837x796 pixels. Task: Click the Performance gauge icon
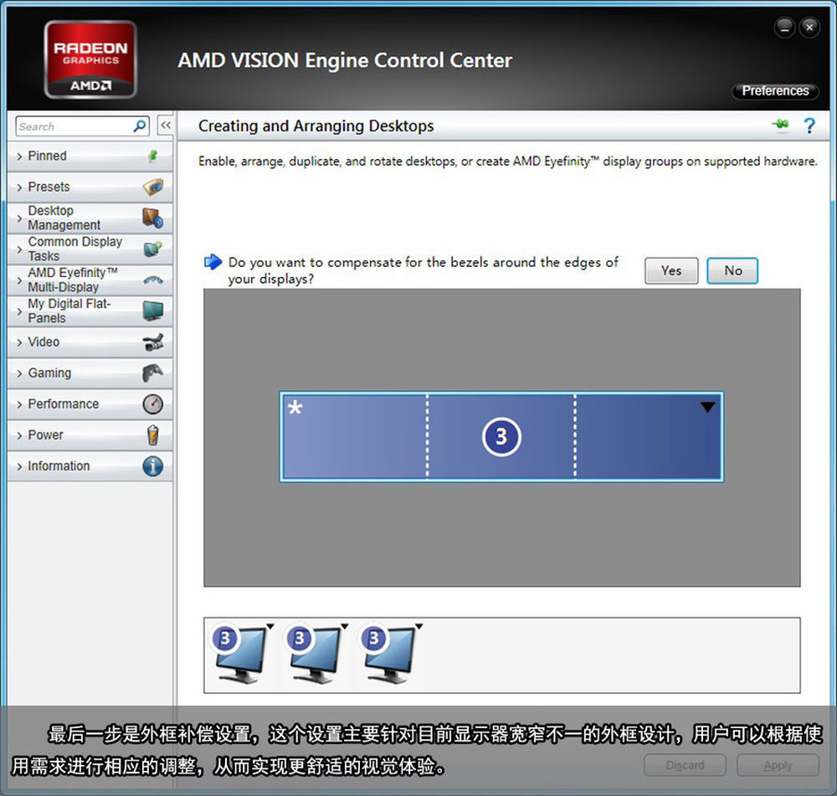[152, 404]
